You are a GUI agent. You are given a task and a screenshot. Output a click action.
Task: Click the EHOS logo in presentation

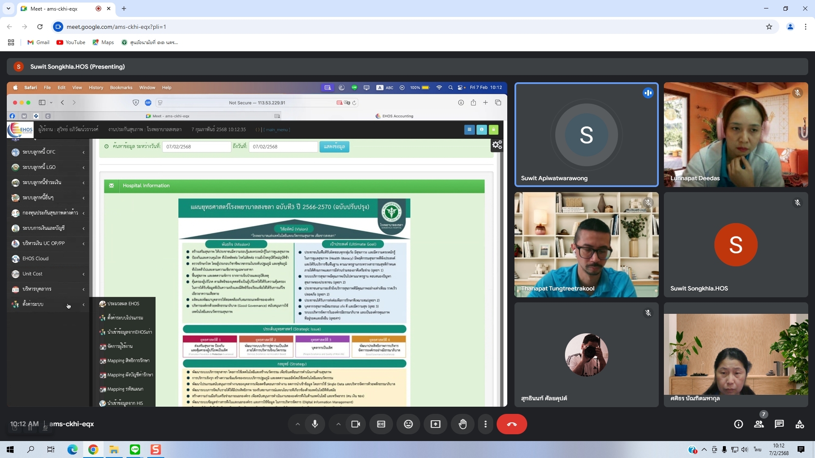pos(20,129)
